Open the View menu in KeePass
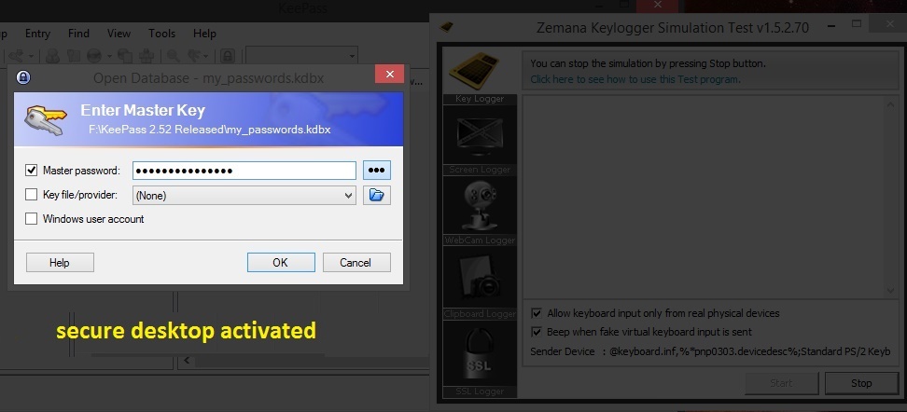The image size is (907, 412). click(x=119, y=34)
